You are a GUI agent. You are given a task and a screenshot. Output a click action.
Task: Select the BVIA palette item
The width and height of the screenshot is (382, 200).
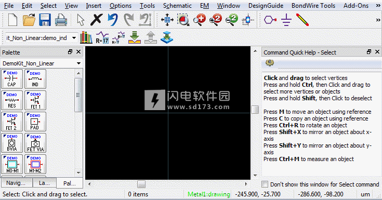pyautogui.click(x=12, y=143)
